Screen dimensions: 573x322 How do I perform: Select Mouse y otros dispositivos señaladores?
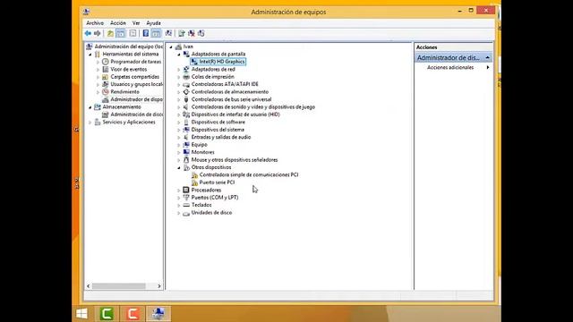pos(235,160)
